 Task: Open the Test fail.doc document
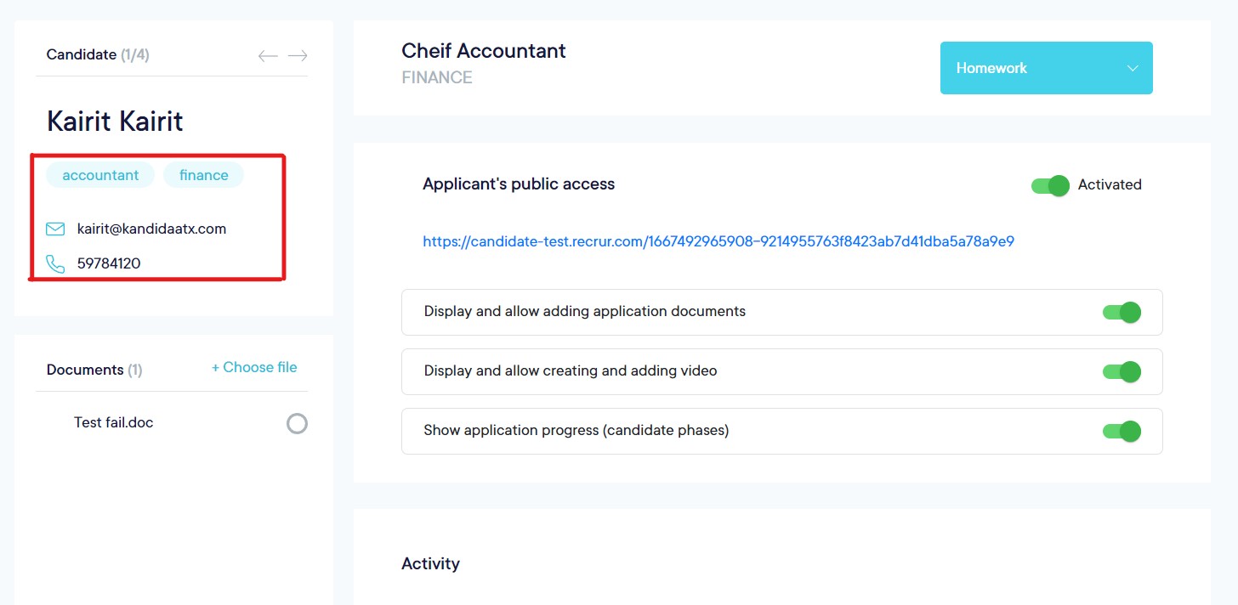tap(114, 422)
